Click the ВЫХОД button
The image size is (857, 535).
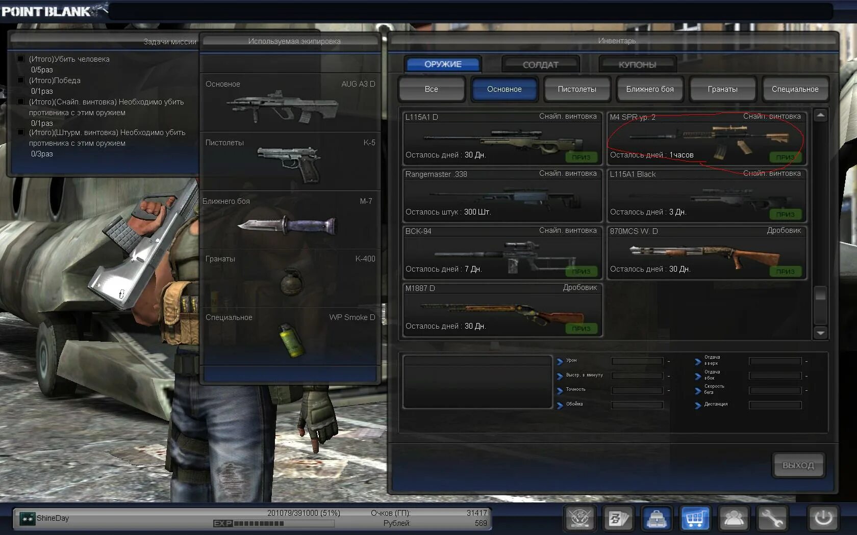[798, 465]
